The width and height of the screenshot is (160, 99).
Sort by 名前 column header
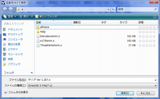click(54, 22)
